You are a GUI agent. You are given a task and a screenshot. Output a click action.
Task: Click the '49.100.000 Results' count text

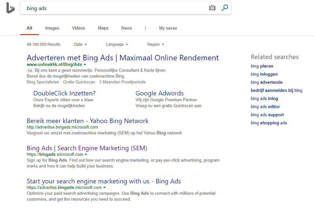43,44
